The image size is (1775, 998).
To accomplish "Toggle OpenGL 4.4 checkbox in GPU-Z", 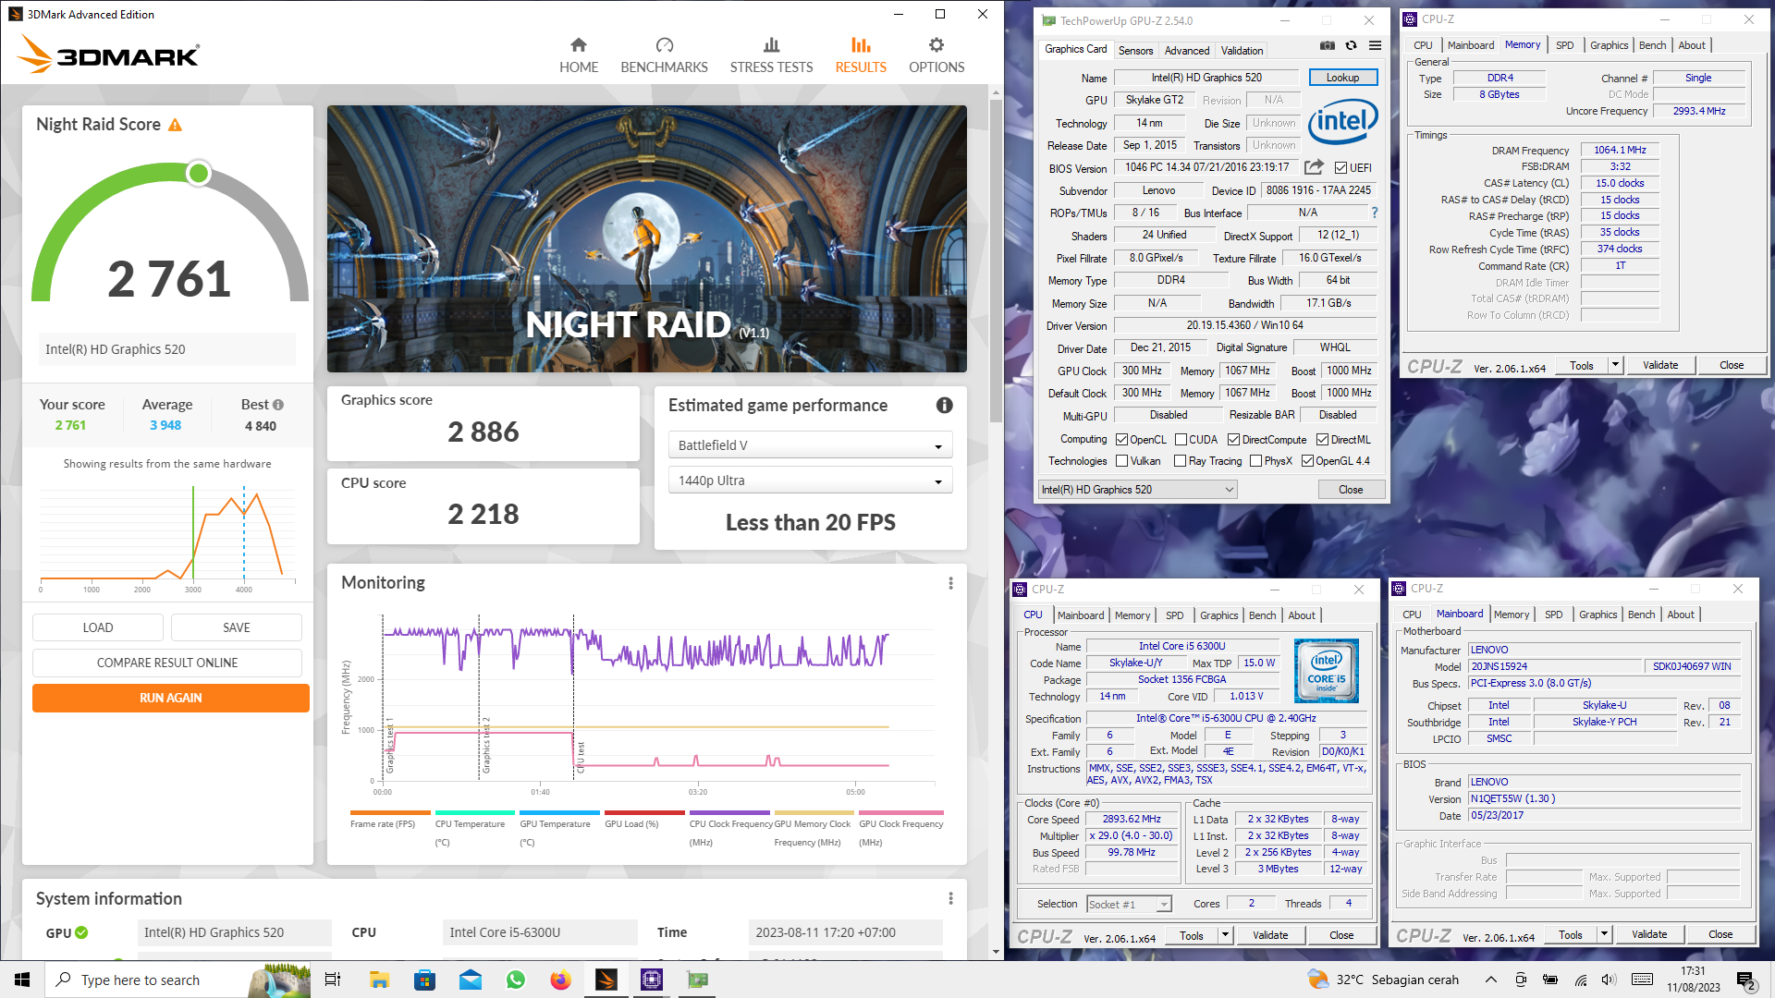I will [x=1307, y=461].
